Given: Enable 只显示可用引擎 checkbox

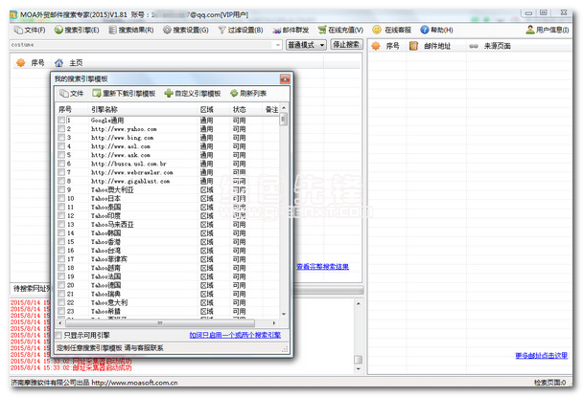Looking at the screenshot, I should [58, 336].
